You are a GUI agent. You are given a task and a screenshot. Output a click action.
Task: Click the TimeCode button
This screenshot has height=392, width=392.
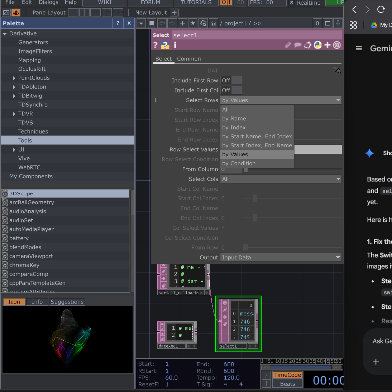coord(287,375)
